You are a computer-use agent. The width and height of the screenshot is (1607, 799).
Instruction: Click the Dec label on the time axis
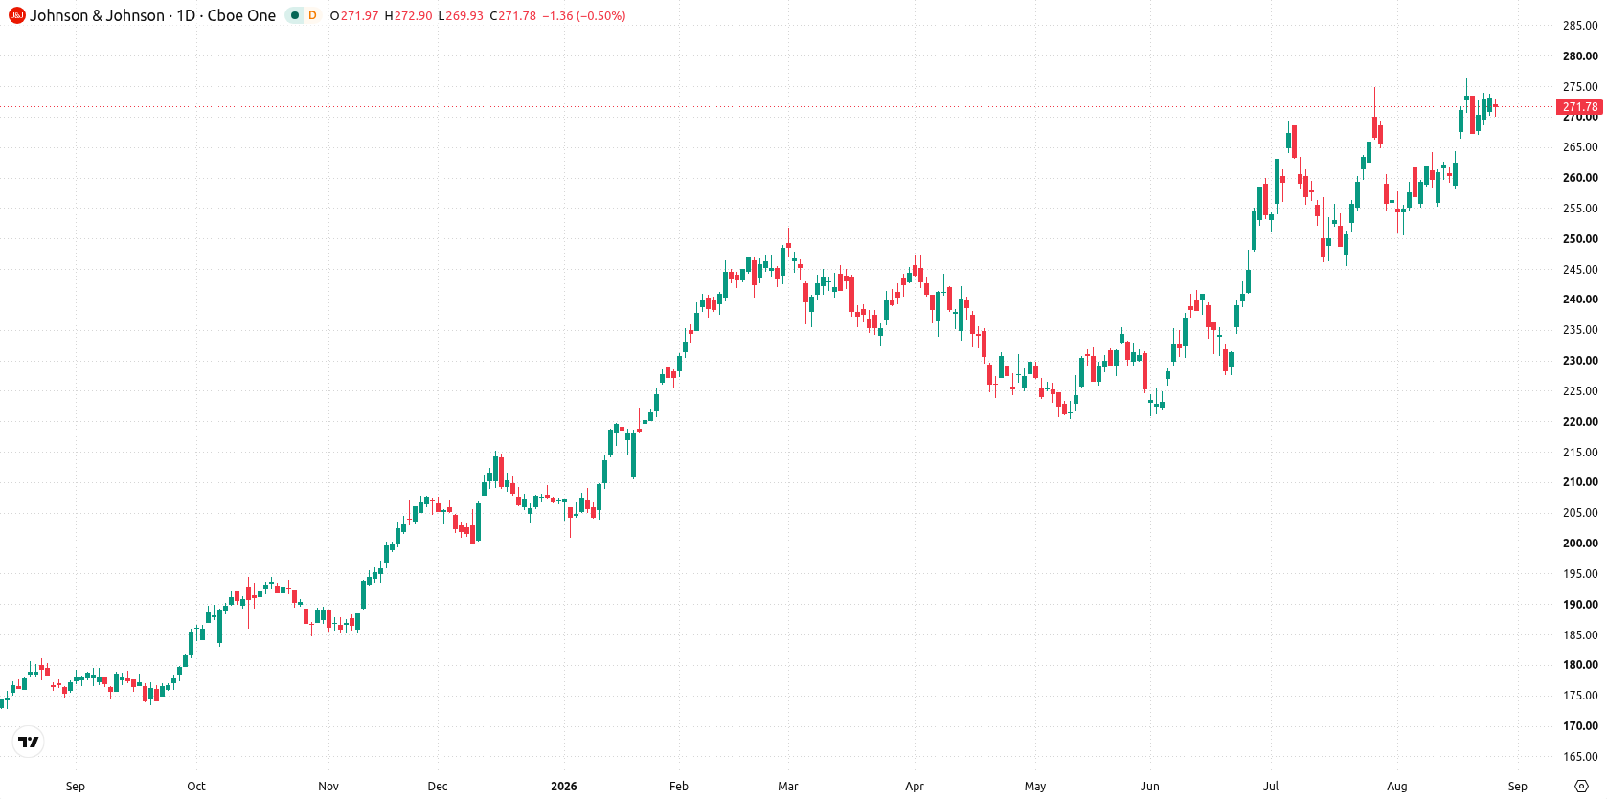pos(438,787)
